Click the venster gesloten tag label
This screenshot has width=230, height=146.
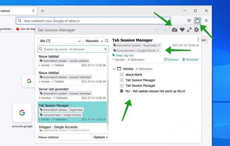[x=64, y=61]
